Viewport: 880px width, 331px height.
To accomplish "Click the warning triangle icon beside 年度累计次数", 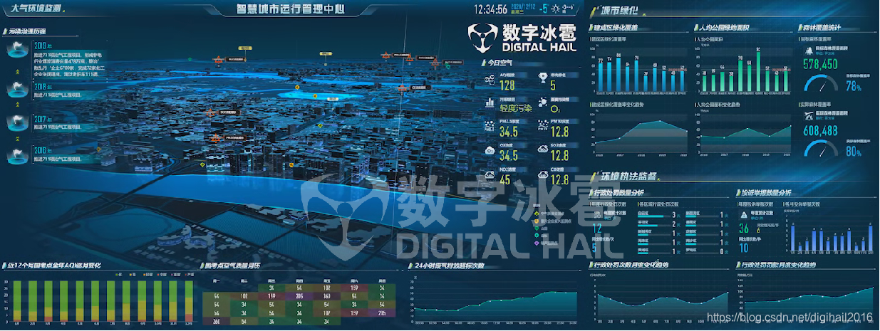I will pos(743,214).
